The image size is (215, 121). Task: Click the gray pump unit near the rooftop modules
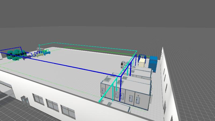(123, 64)
